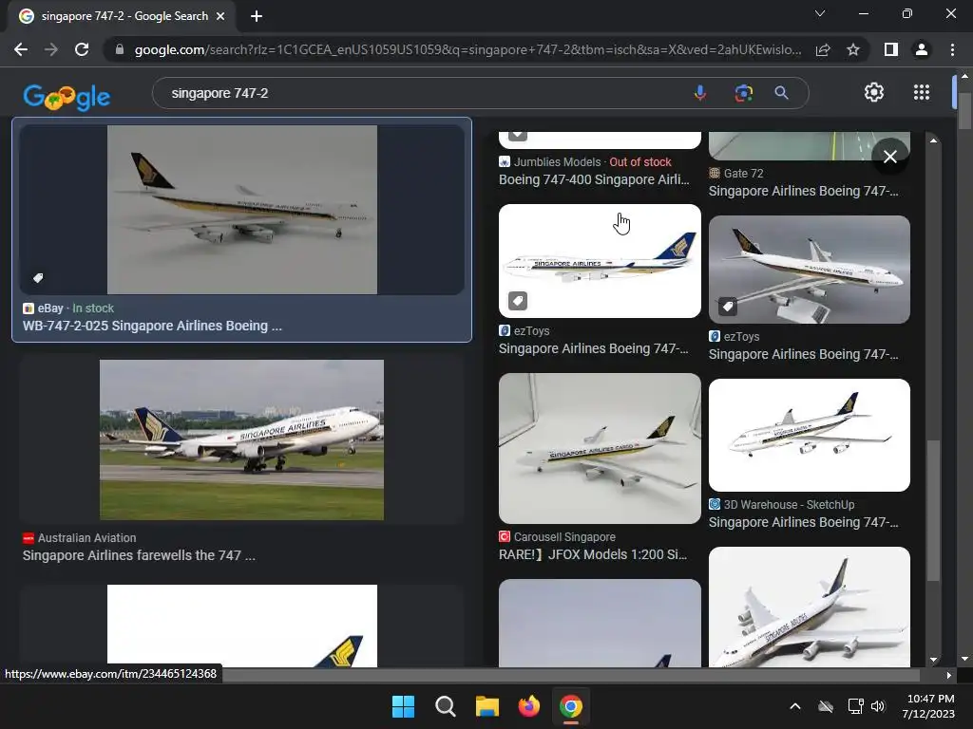Open a new browser tab

[257, 16]
